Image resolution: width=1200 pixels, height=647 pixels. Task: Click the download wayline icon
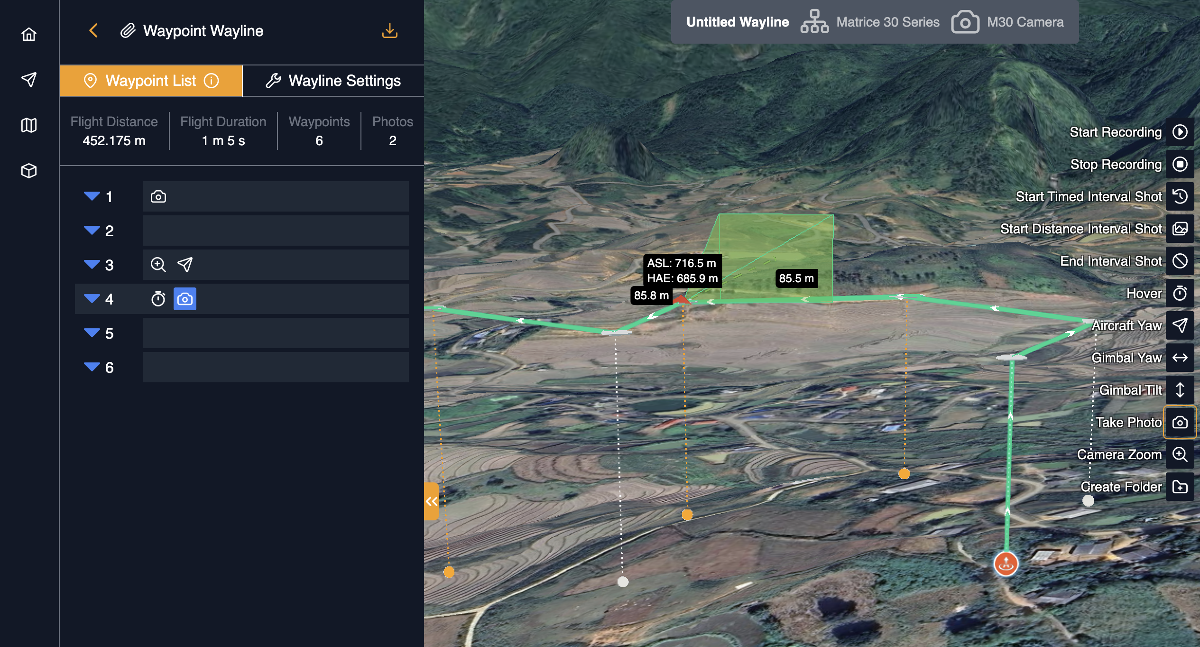[x=389, y=31]
